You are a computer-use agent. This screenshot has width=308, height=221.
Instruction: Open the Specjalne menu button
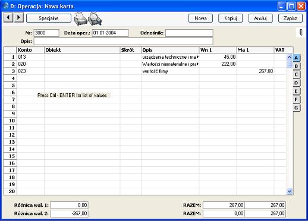coord(49,18)
